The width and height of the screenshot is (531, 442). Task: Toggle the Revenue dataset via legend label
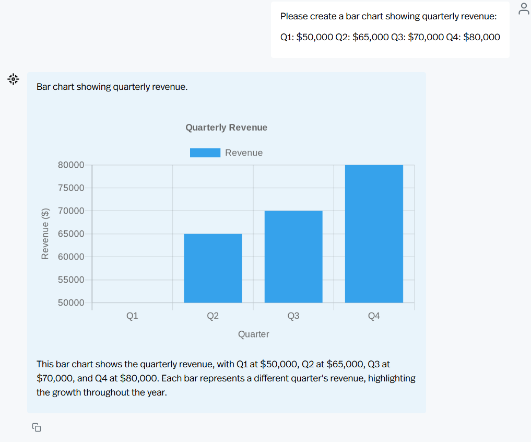pyautogui.click(x=244, y=153)
